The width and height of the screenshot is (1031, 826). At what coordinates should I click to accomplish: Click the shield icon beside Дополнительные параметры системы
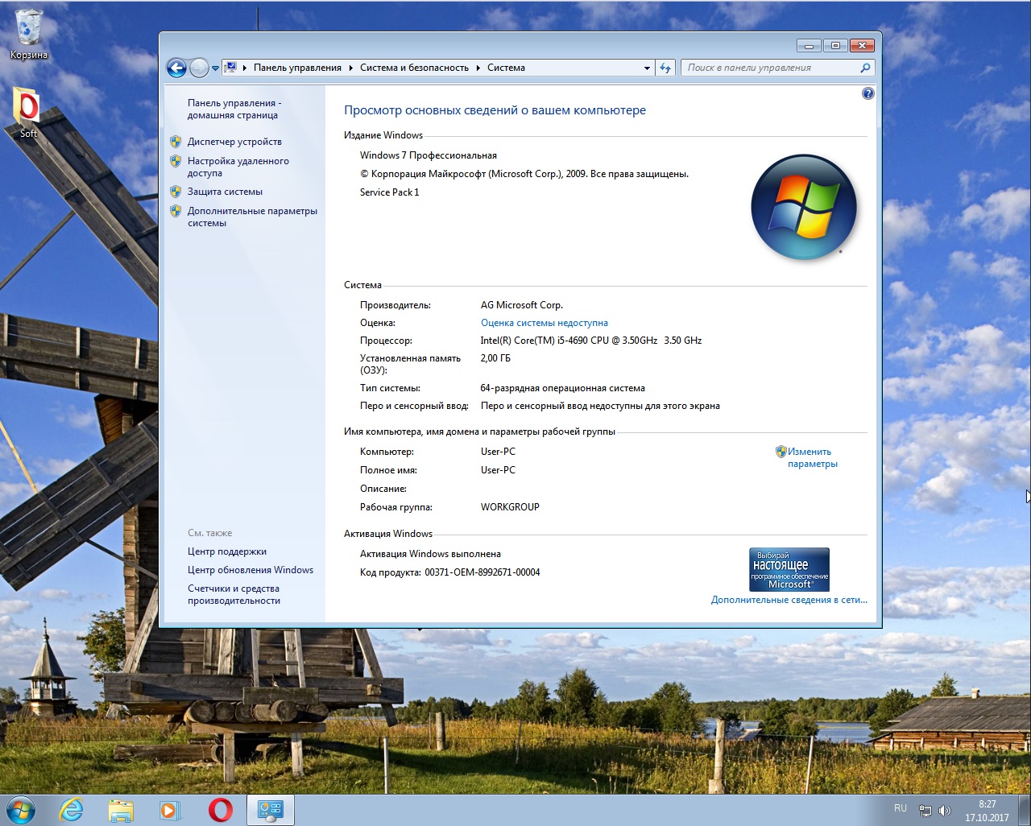pos(176,211)
